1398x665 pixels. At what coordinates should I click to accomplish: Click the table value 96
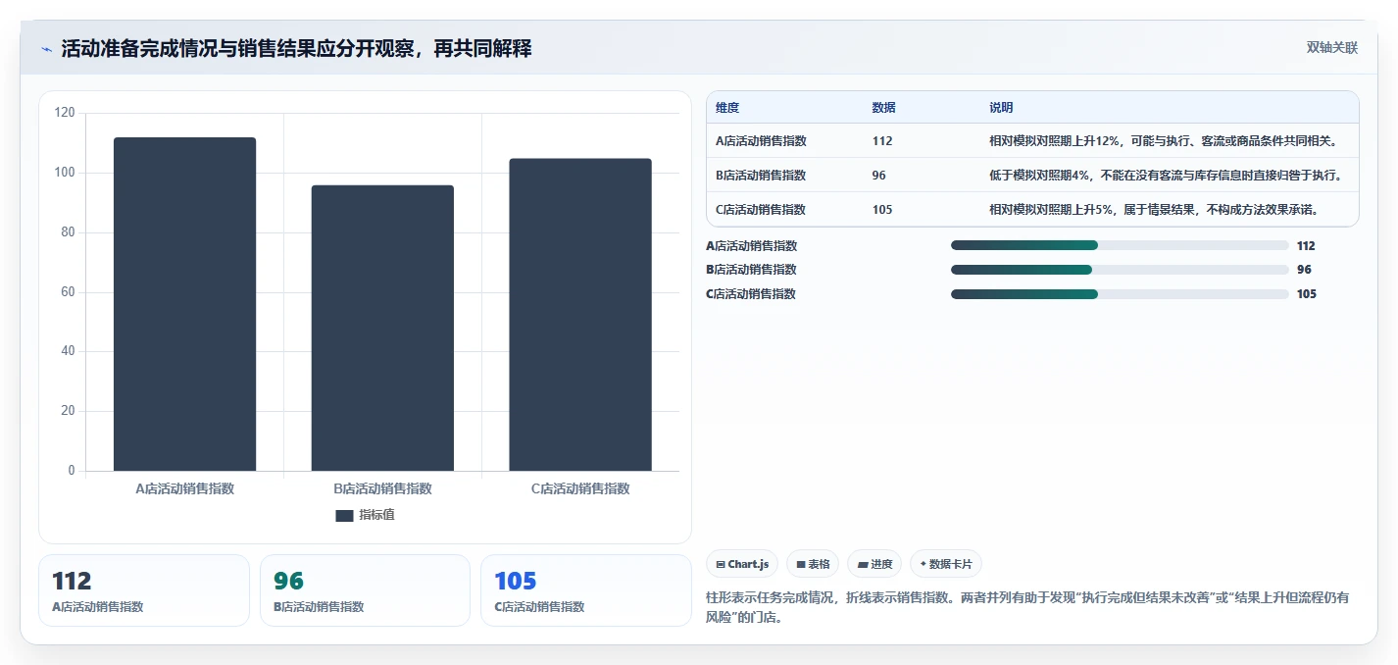coord(879,175)
